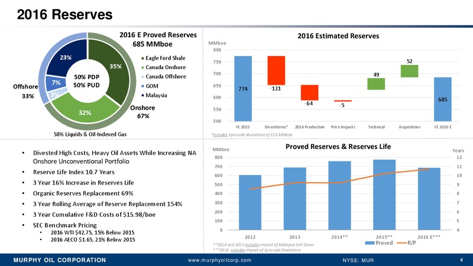
Task: Click the R/P legend entry
Action: pyautogui.click(x=406, y=243)
